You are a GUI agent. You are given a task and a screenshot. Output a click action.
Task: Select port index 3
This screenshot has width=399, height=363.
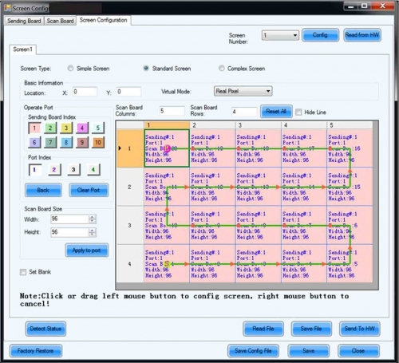[x=73, y=169]
